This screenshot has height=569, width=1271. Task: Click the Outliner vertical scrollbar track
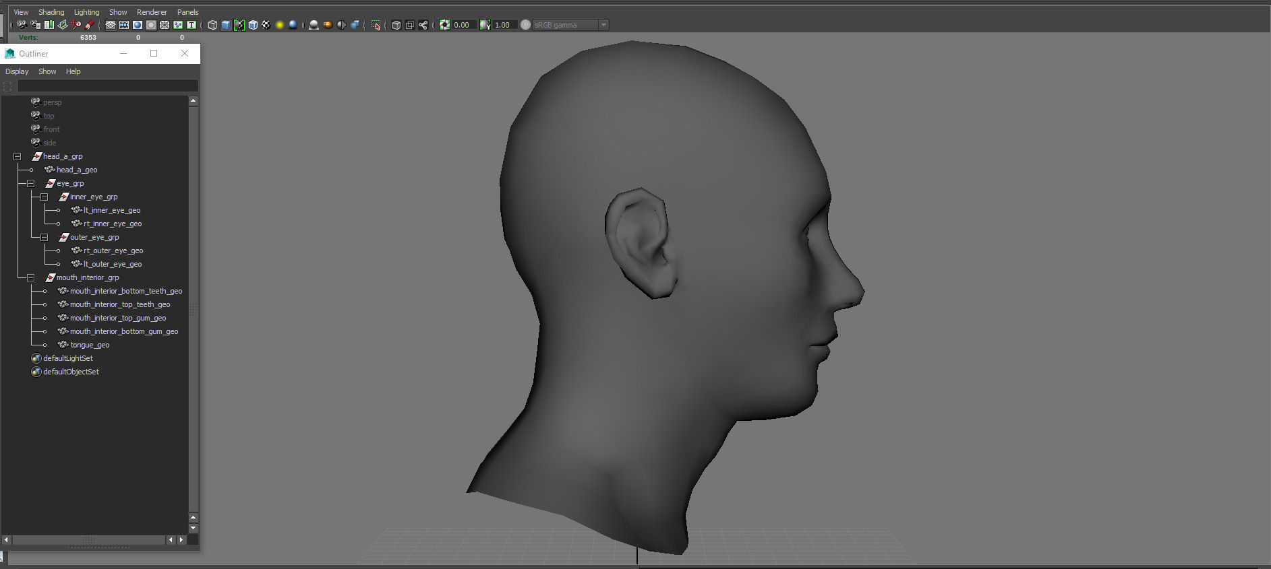click(194, 308)
